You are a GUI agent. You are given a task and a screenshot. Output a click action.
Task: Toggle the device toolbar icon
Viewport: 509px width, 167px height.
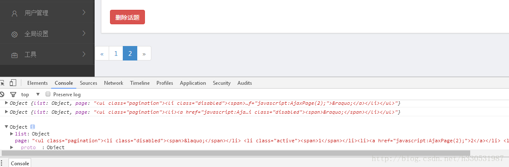coord(13,83)
